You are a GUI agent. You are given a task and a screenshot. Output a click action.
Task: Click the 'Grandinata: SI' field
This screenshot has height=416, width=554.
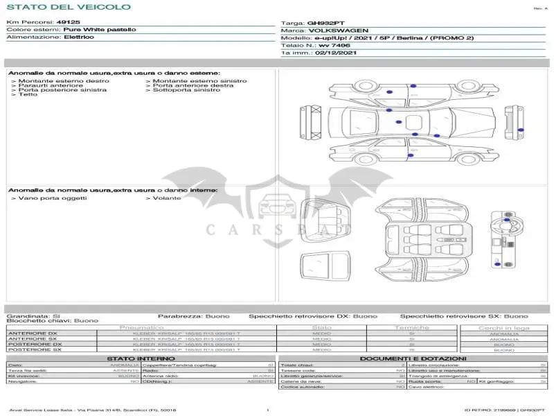tap(33, 316)
